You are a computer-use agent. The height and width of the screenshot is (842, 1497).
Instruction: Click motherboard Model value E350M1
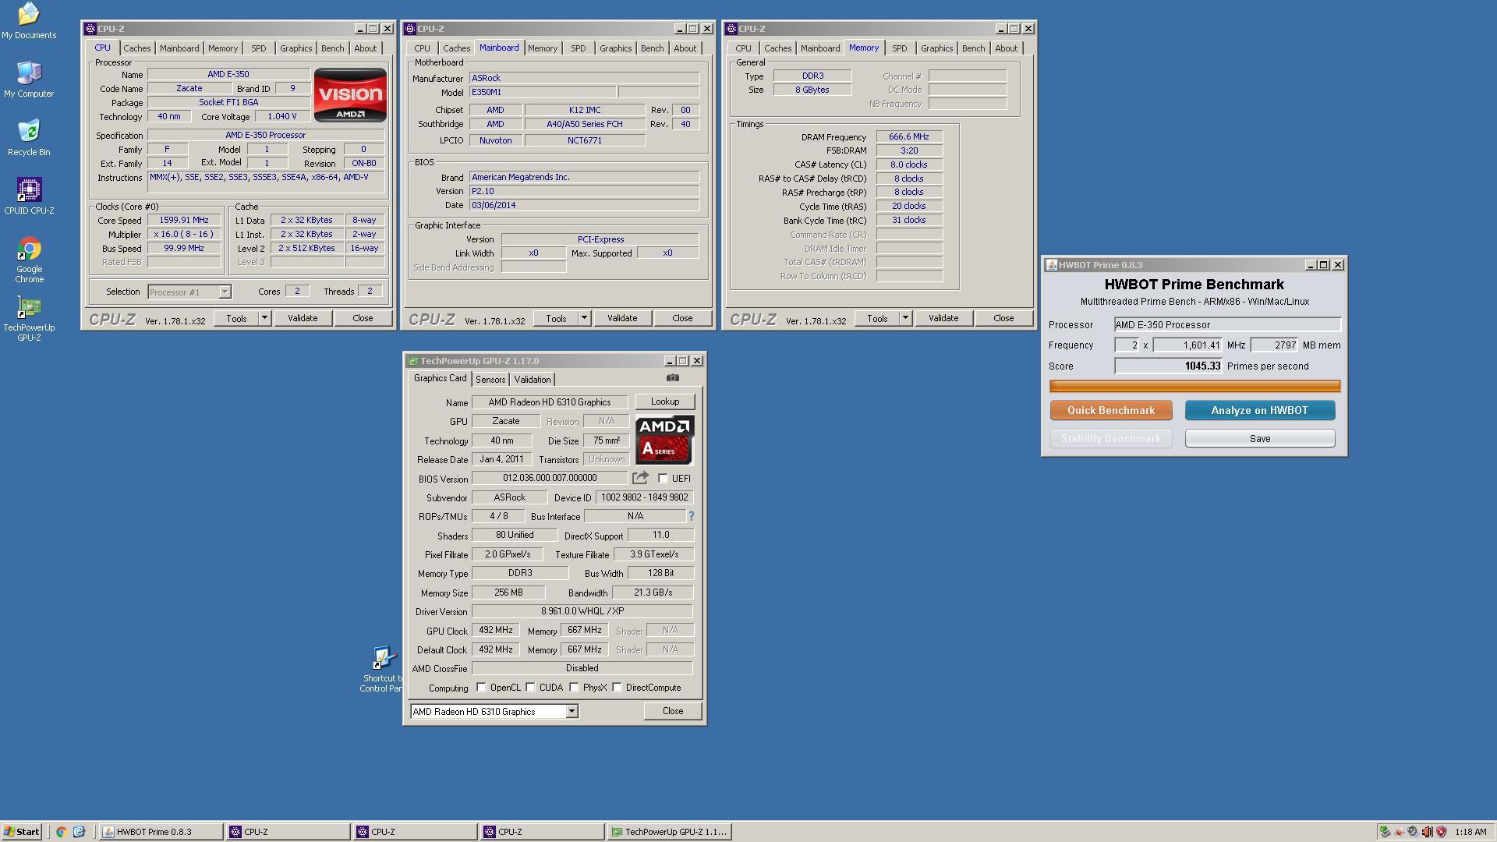tap(542, 92)
